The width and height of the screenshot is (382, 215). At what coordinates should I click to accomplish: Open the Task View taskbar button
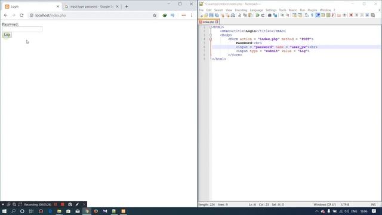pos(31,211)
